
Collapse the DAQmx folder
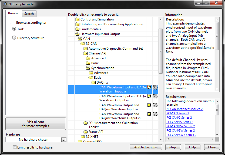tap(93, 82)
